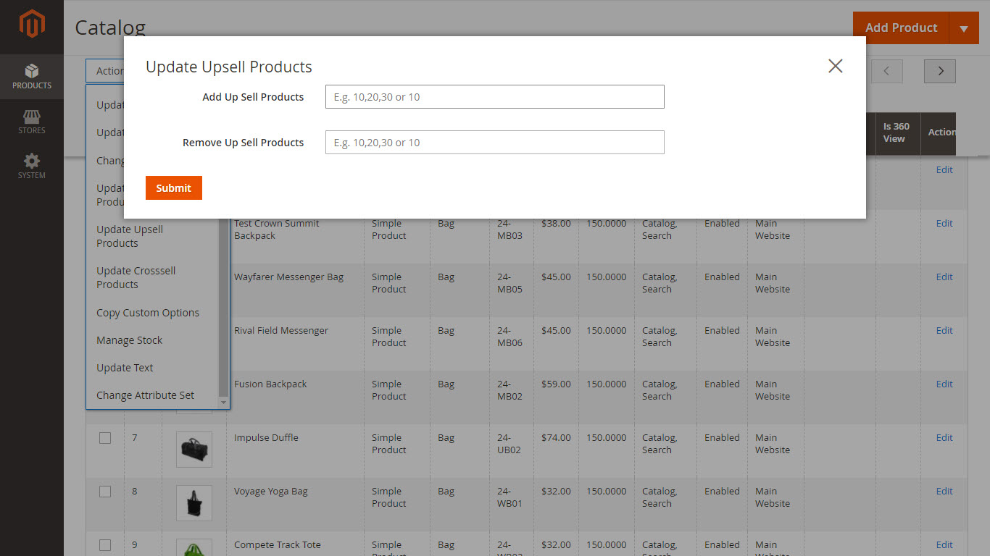The image size is (990, 556).
Task: Select the Impulse Duffle row checkbox
Action: (x=105, y=438)
